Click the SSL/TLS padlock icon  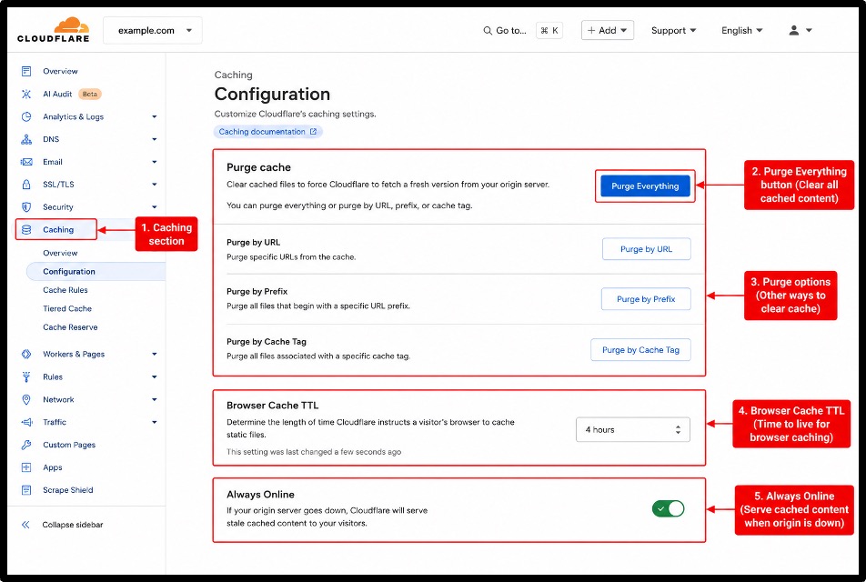click(x=26, y=185)
